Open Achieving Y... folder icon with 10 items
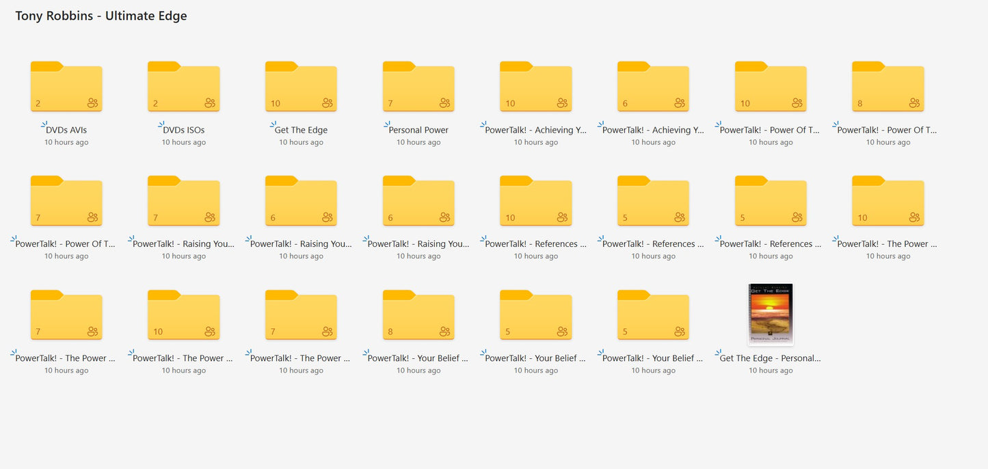The height and width of the screenshot is (469, 988). [536, 86]
